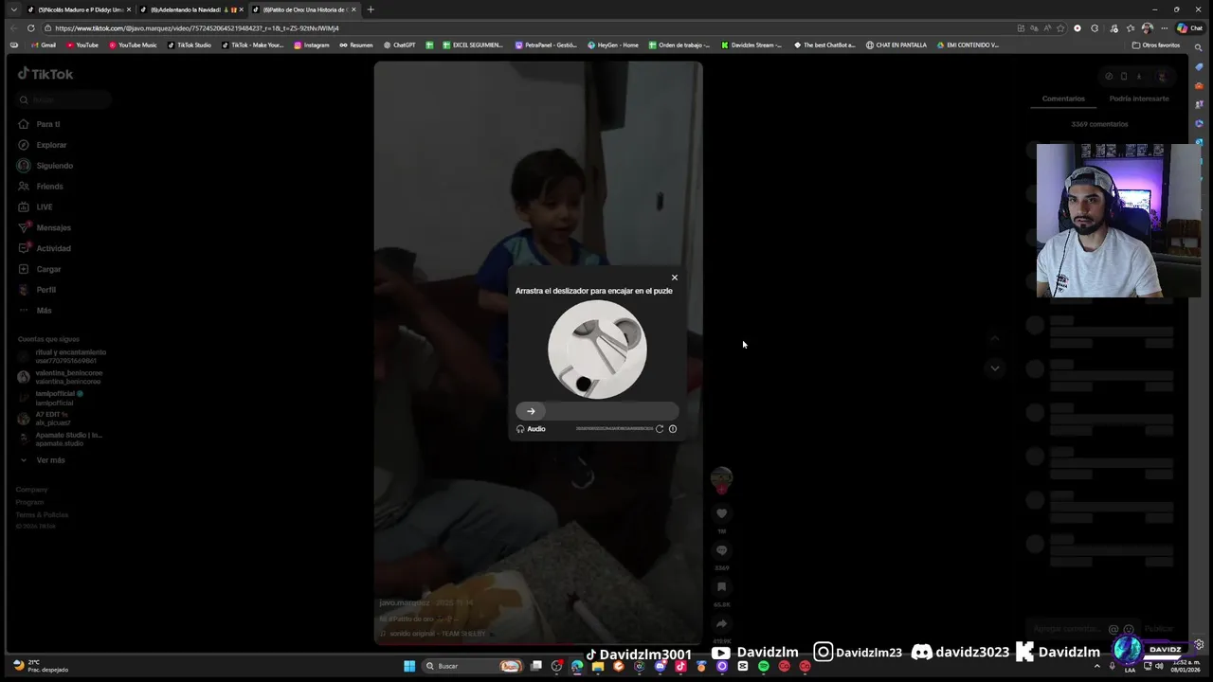
Task: Open the ChatGPT bookmark
Action: 399,45
